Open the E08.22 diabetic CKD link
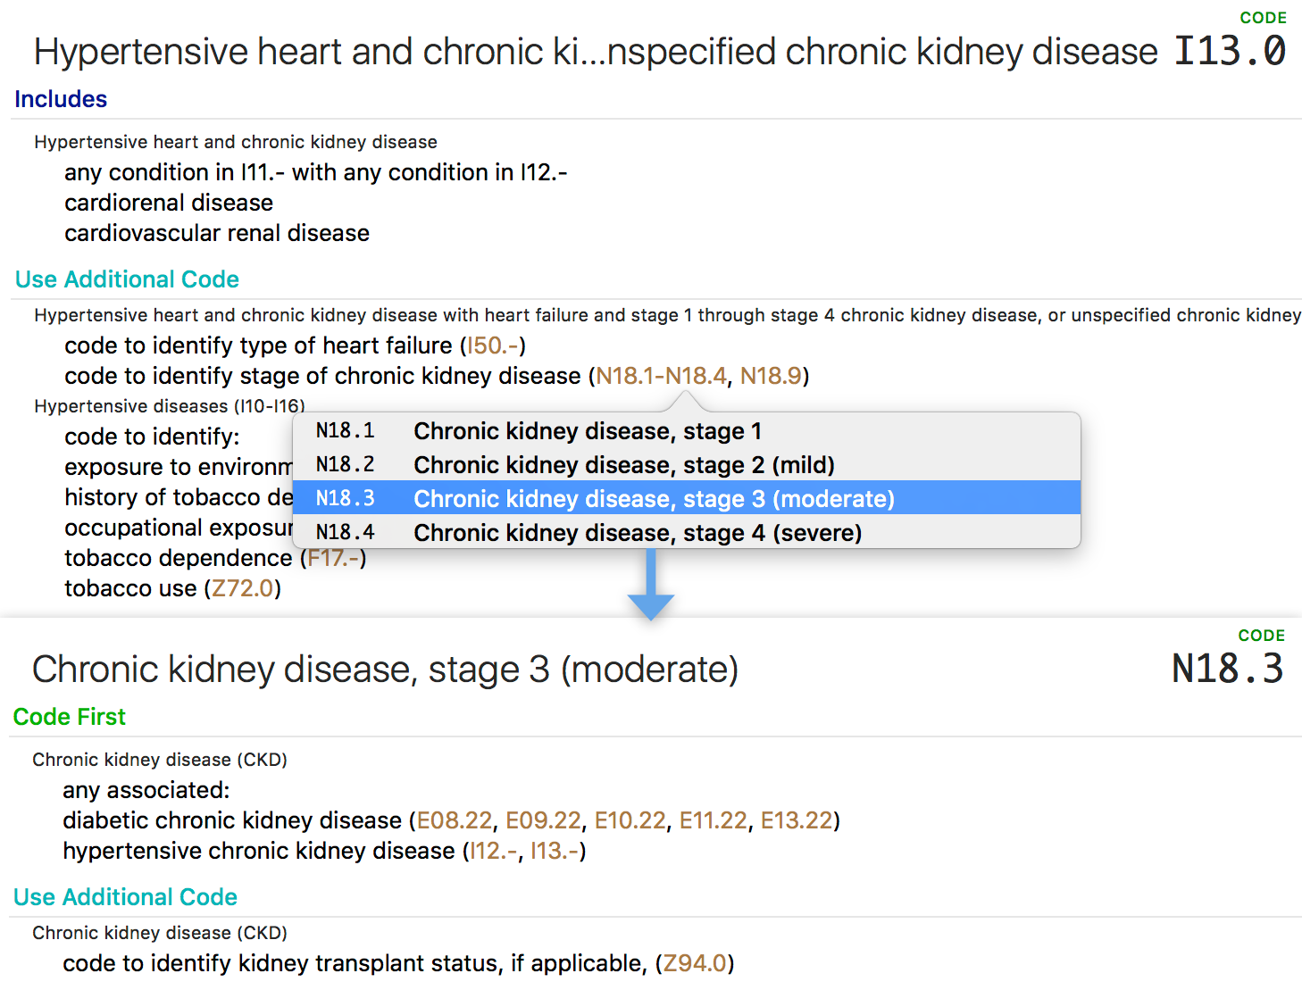The image size is (1302, 990). [455, 820]
